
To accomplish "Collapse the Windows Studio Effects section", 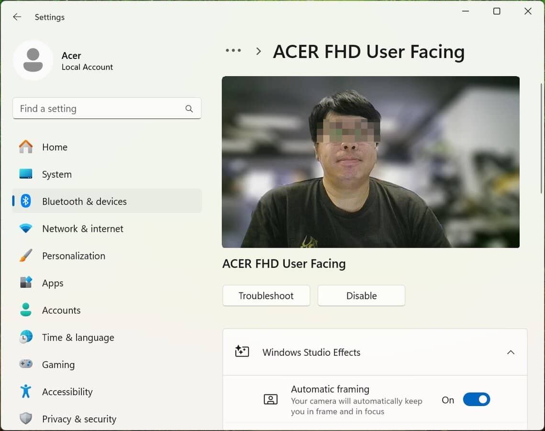I will pyautogui.click(x=511, y=352).
